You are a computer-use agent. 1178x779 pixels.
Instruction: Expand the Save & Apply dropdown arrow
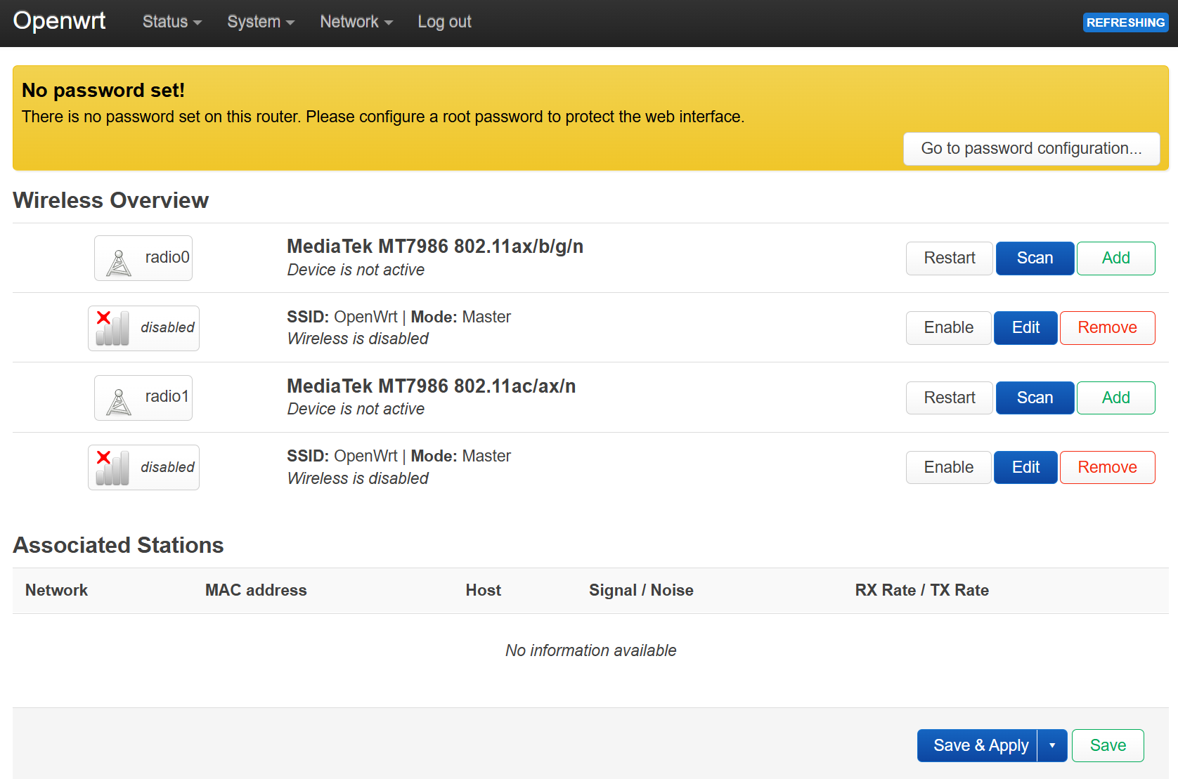pos(1052,745)
